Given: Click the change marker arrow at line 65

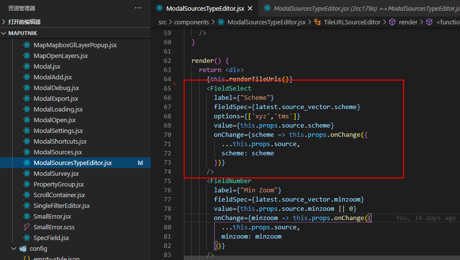Looking at the screenshot, I should point(175,84).
